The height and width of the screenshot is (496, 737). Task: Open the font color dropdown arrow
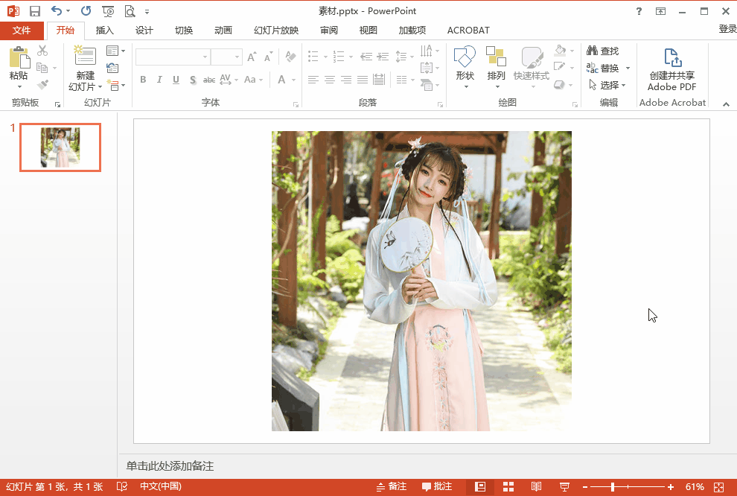tap(293, 80)
